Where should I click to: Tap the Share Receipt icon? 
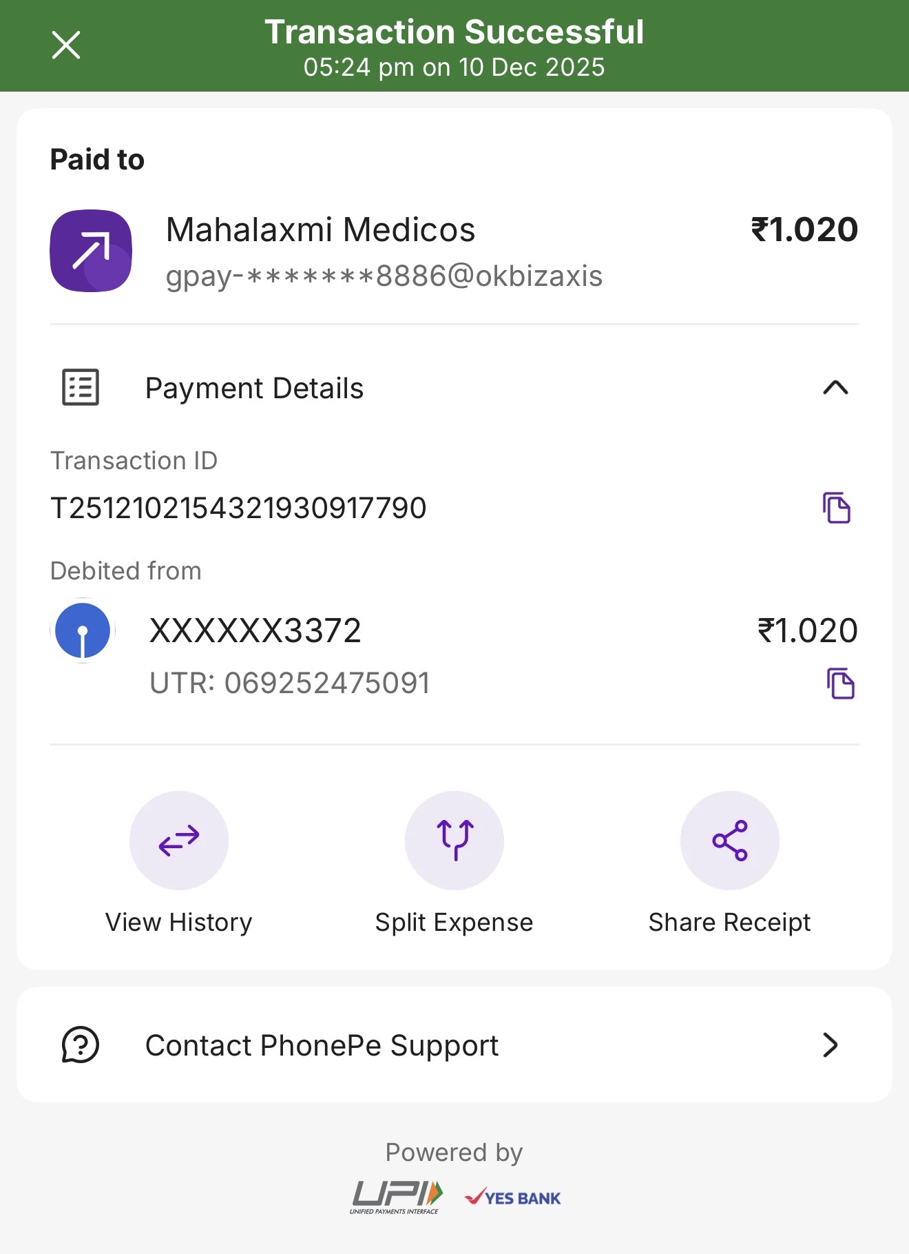pos(730,841)
